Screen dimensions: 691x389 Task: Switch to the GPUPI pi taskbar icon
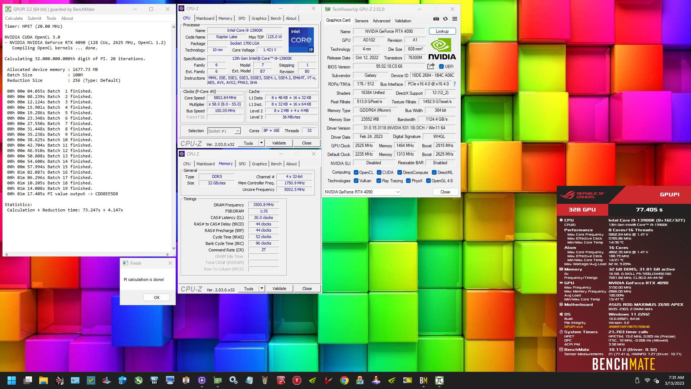point(439,380)
